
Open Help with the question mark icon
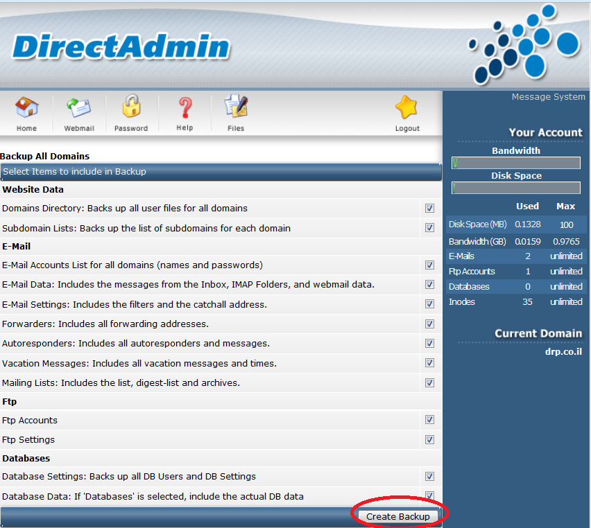click(x=185, y=108)
